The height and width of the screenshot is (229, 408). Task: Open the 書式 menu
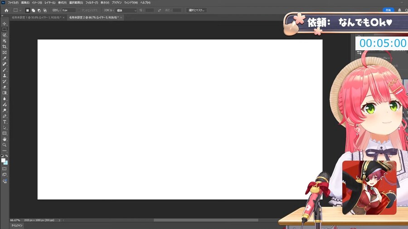[x=62, y=3]
